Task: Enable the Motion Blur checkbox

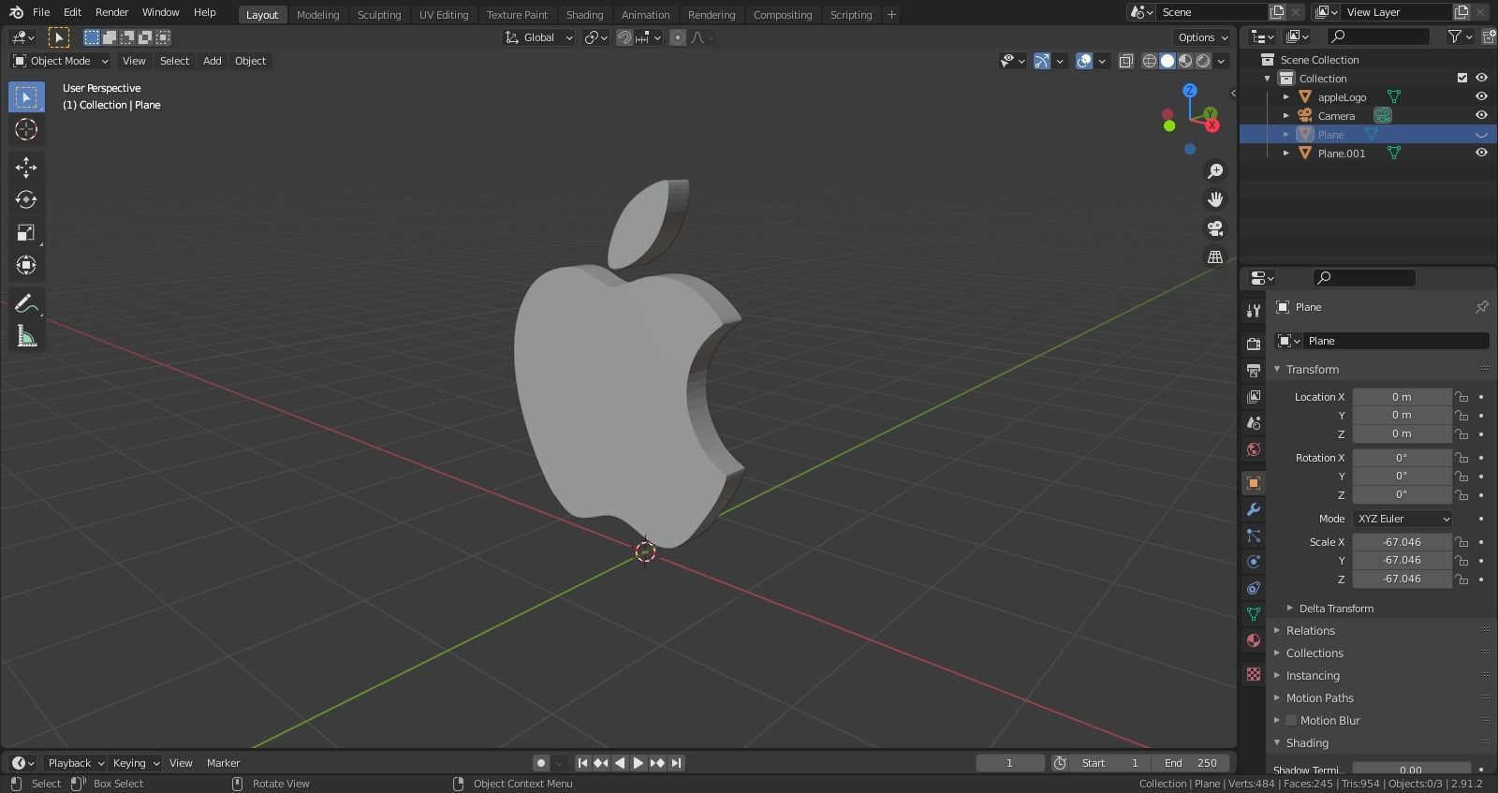Action: tap(1291, 721)
